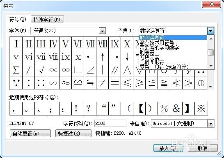The height and width of the screenshot is (158, 224).
Task: Click the character code (字符代码) field
Action: point(110,123)
